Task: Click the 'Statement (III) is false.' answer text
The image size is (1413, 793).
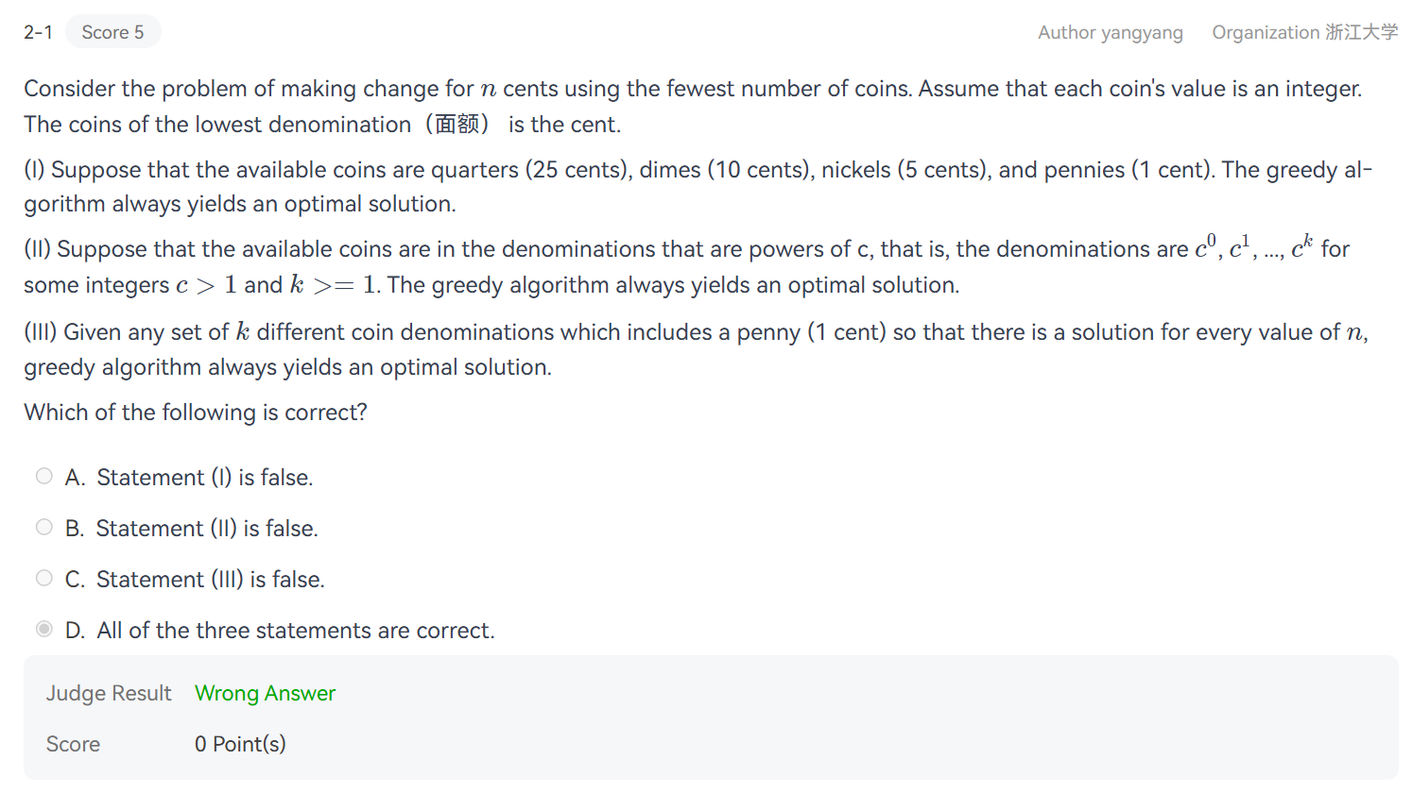Action: (x=210, y=580)
